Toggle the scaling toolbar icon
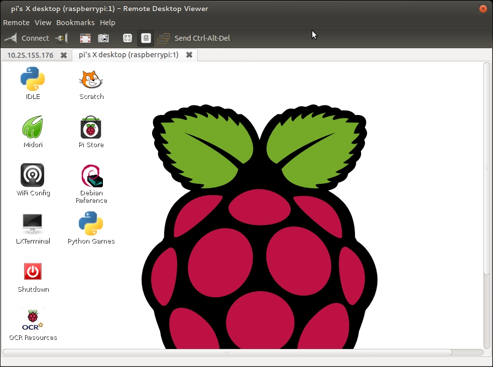This screenshot has width=493, height=367. point(128,38)
